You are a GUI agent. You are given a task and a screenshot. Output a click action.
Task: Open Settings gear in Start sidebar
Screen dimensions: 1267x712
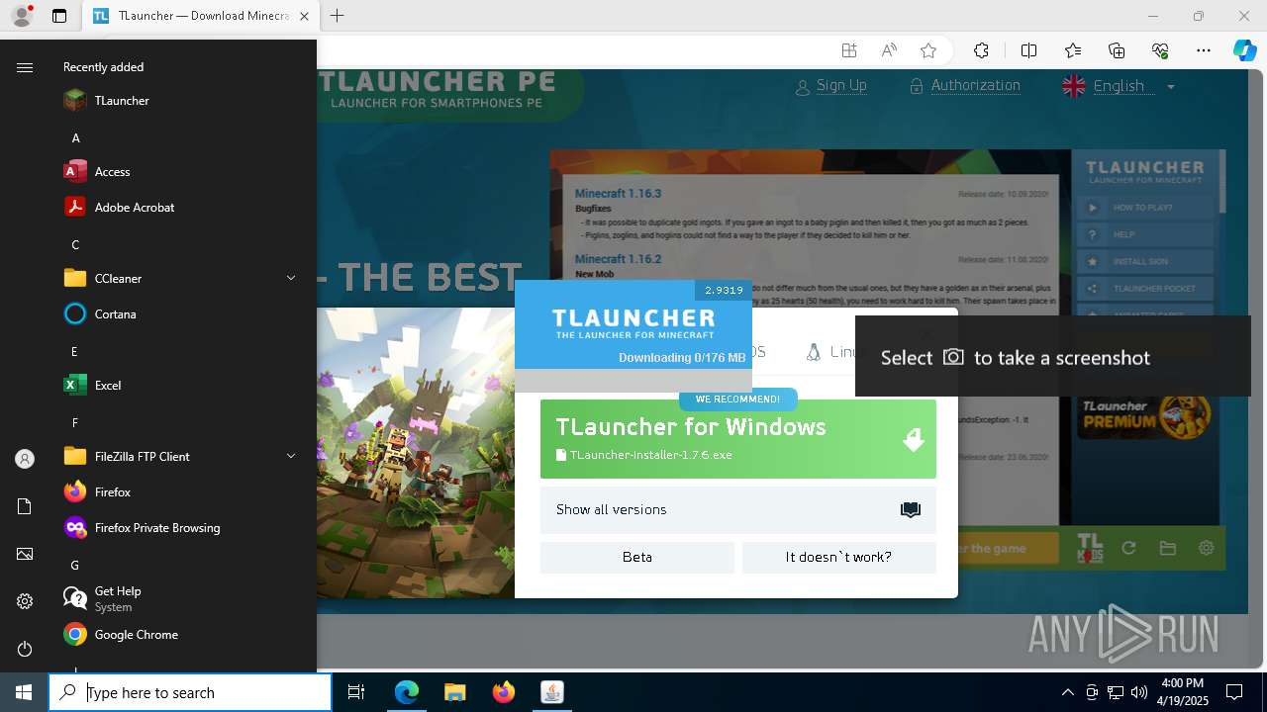tap(25, 601)
